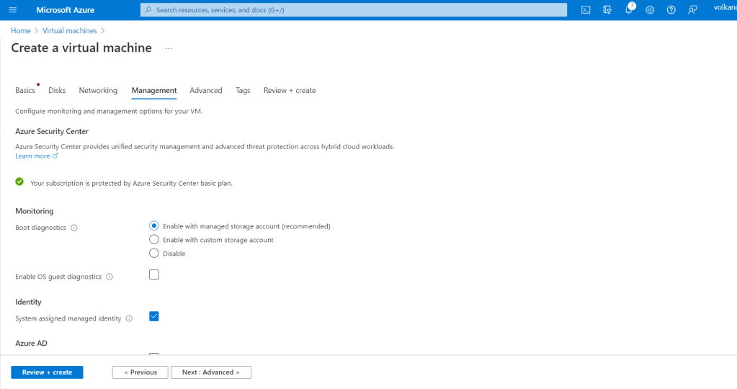Uncheck System assigned managed identity checkbox

154,316
